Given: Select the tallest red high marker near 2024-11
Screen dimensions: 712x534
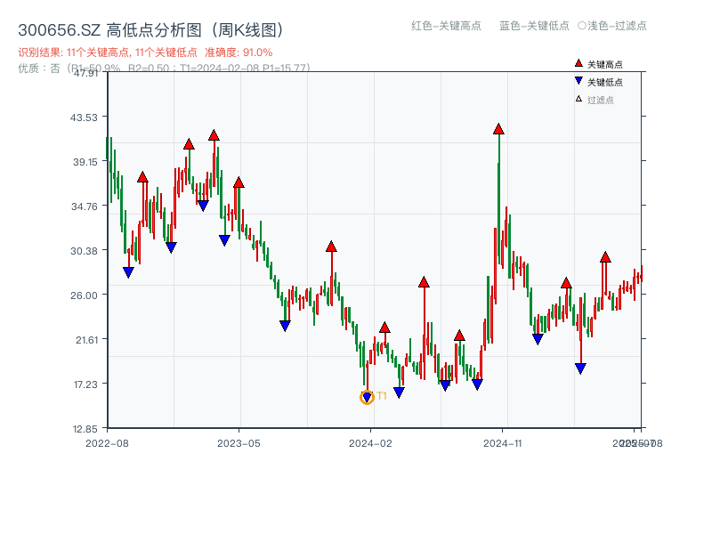Looking at the screenshot, I should coord(498,129).
